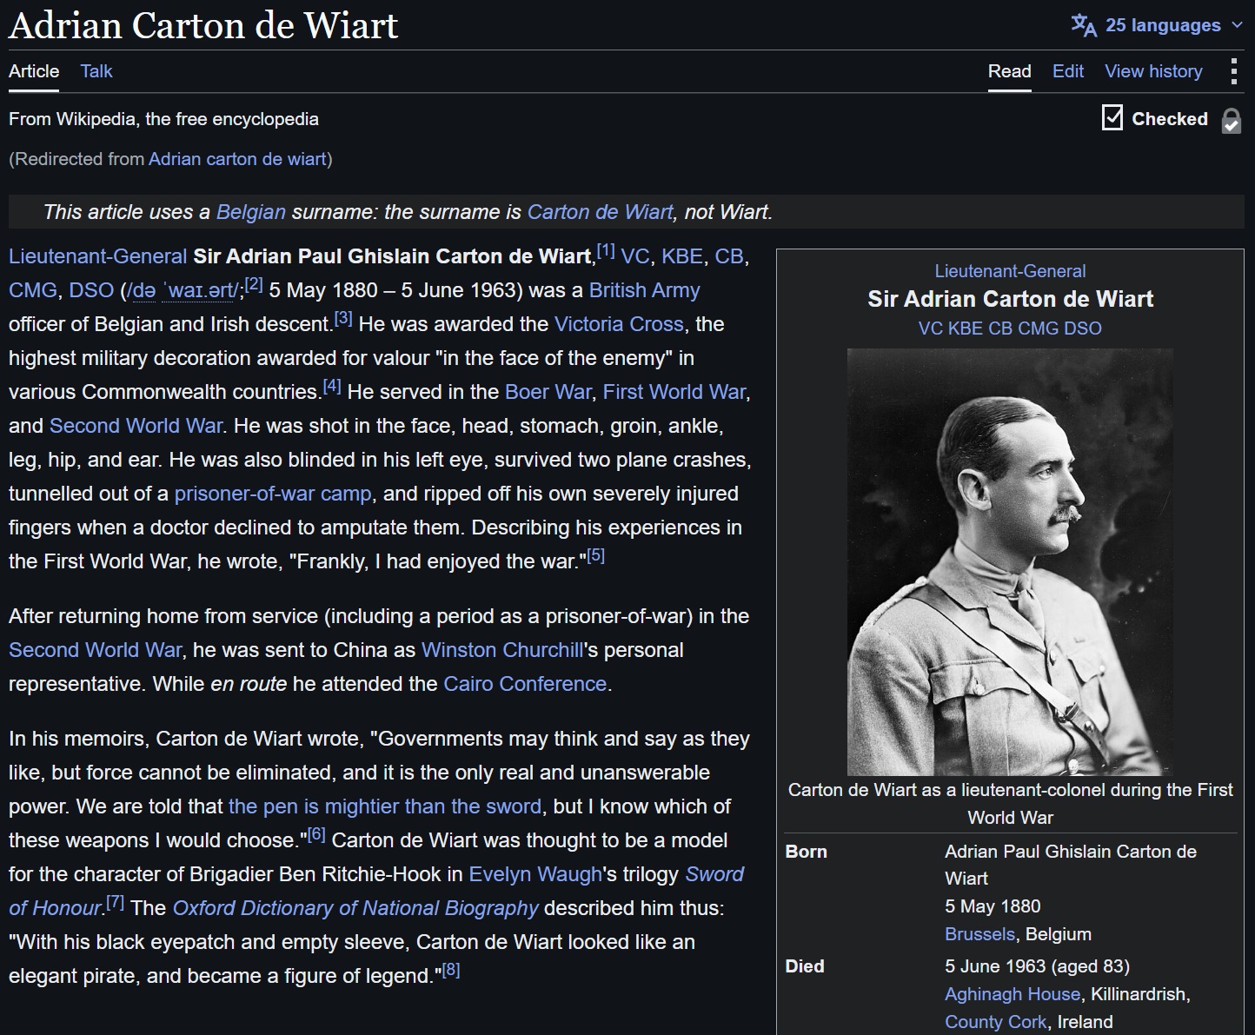Click the KBE link in the lead sentence

[x=682, y=256]
